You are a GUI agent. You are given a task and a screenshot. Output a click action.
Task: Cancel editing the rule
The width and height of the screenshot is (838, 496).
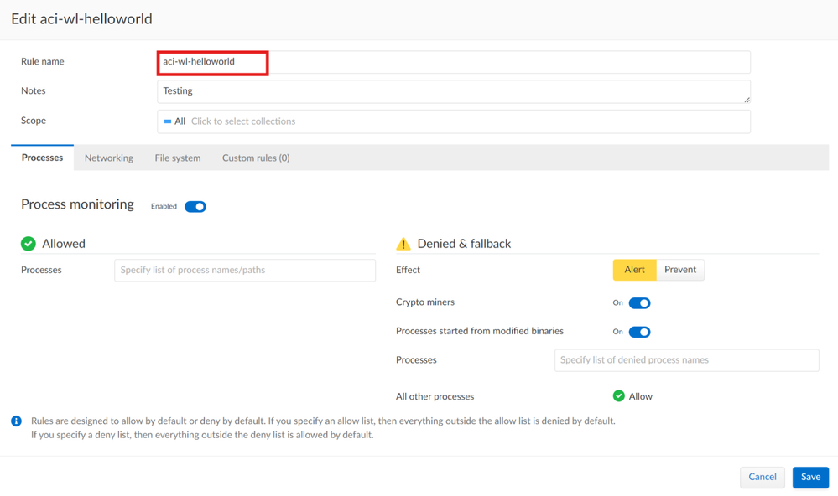[762, 477]
